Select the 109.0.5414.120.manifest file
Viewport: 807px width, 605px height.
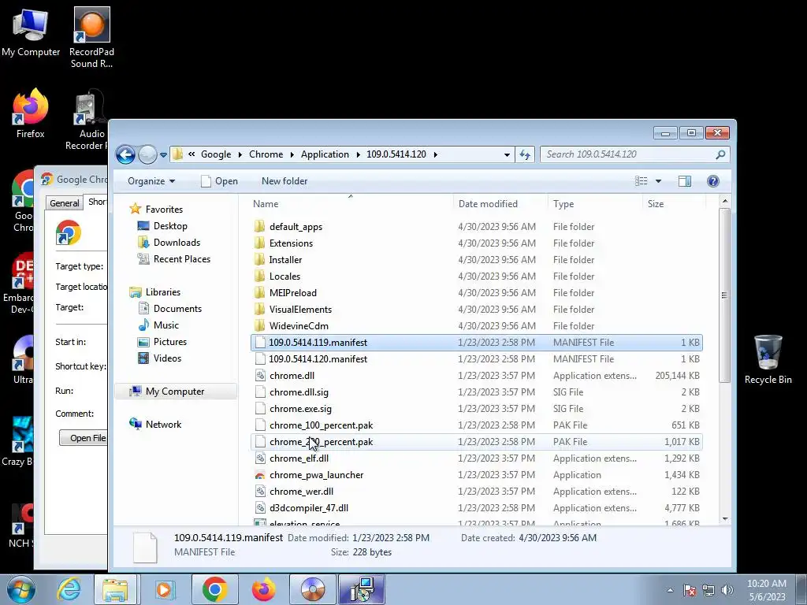click(477, 359)
